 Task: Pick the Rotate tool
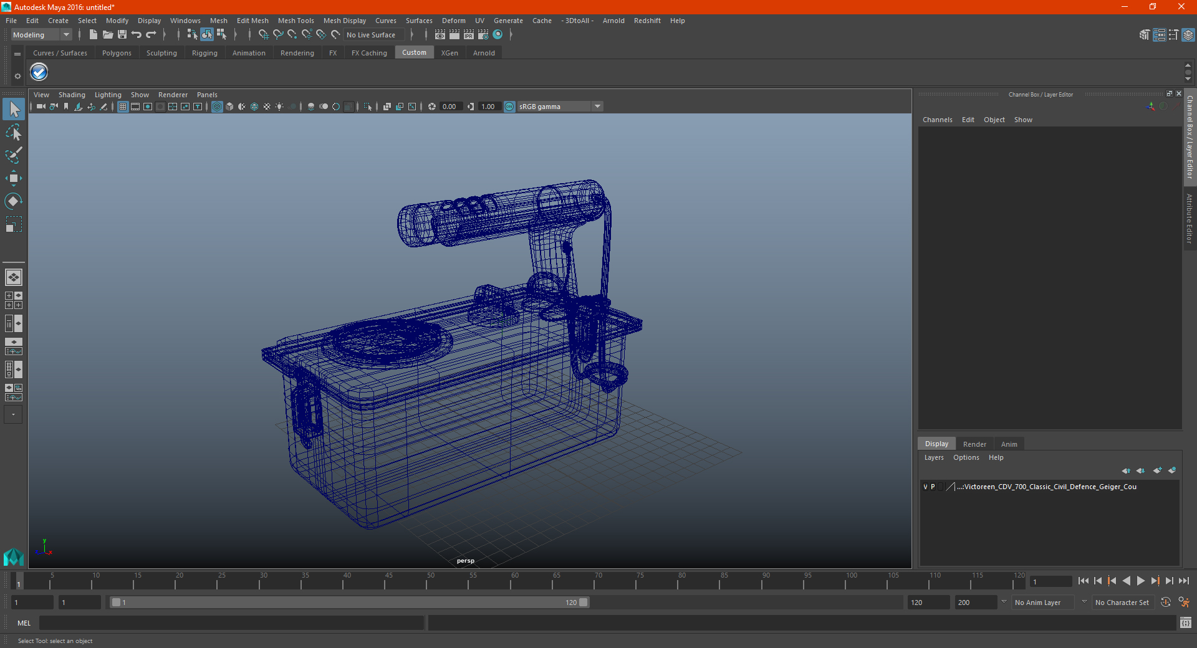pyautogui.click(x=13, y=201)
